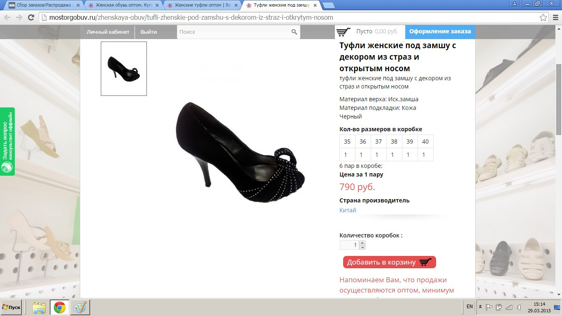Click Выйти to log out
Screen dimensions: 562x316
[149, 32]
